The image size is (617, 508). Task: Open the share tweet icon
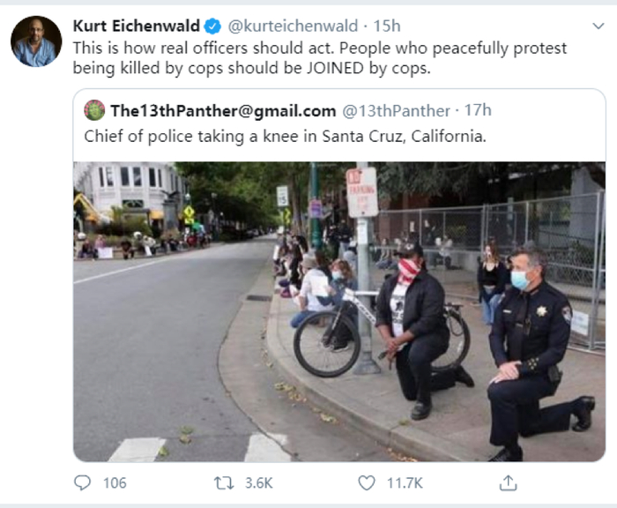pyautogui.click(x=508, y=482)
